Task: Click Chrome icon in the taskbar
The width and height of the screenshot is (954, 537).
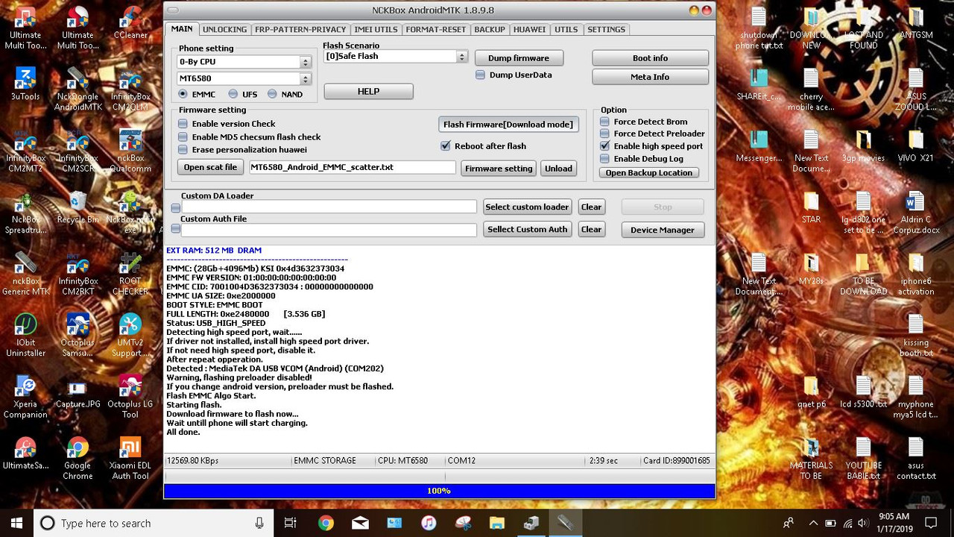Action: [326, 523]
